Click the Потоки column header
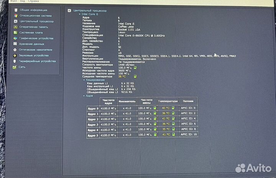 tap(188, 101)
